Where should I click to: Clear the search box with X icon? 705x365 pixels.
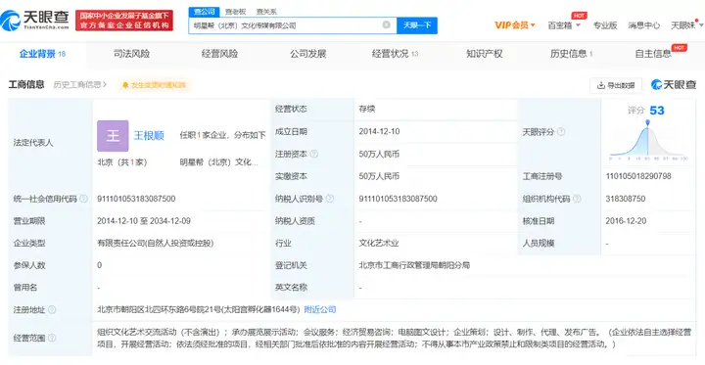tap(386, 24)
